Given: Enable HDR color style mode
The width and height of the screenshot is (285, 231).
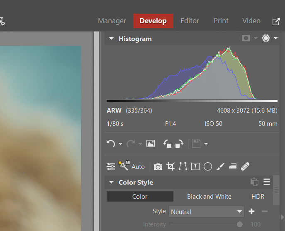Looking at the screenshot, I should [258, 197].
